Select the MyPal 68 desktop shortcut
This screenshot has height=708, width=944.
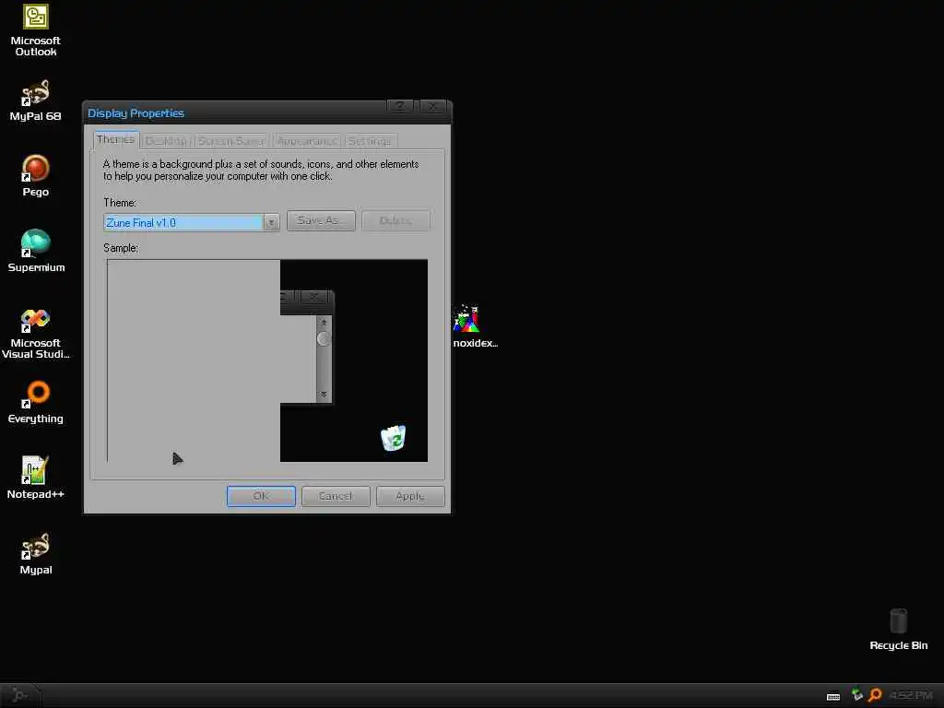(36, 100)
